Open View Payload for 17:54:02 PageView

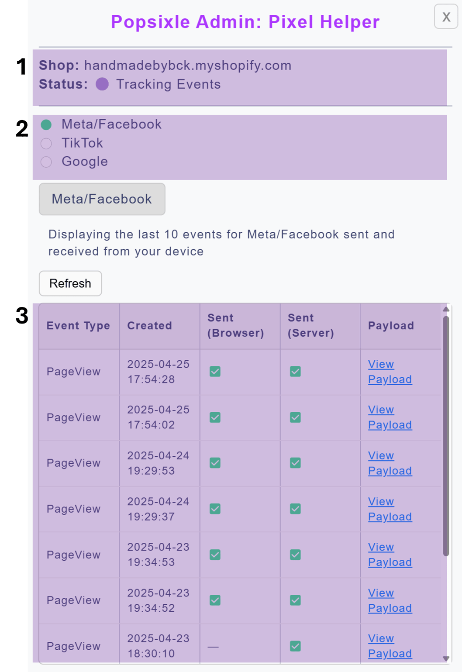pyautogui.click(x=390, y=417)
